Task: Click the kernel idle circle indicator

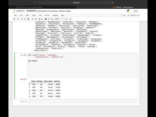Action: pos(138,15)
